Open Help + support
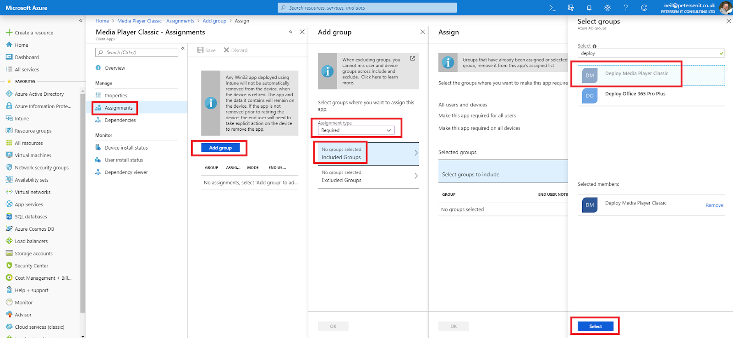 [x=31, y=290]
